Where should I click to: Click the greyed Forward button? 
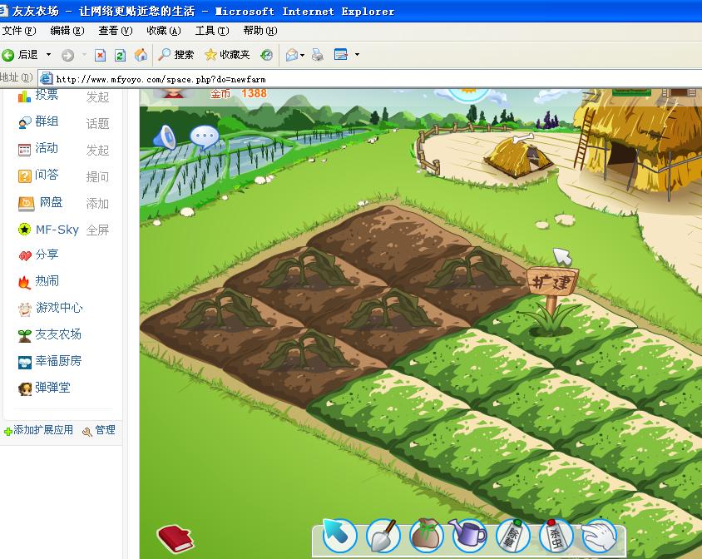[67, 55]
